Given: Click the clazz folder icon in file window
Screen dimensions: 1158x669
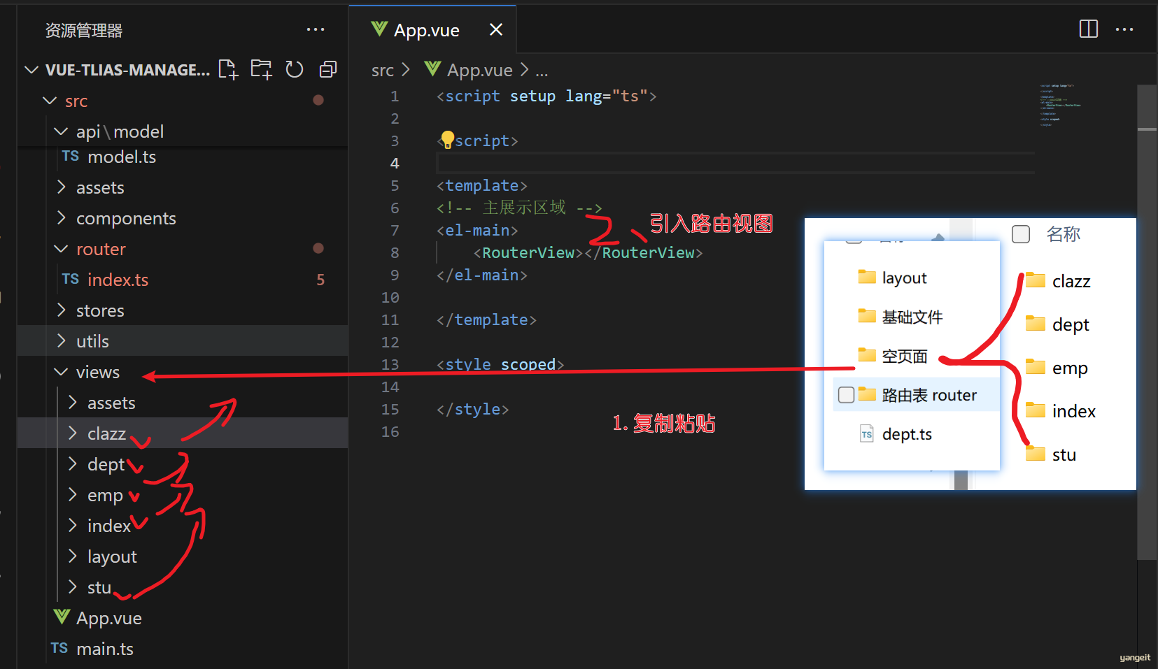Looking at the screenshot, I should pyautogui.click(x=1036, y=280).
